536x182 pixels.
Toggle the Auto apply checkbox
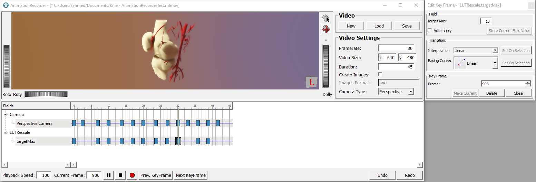pos(430,31)
